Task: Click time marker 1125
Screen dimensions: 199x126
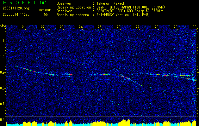Action: (98, 27)
